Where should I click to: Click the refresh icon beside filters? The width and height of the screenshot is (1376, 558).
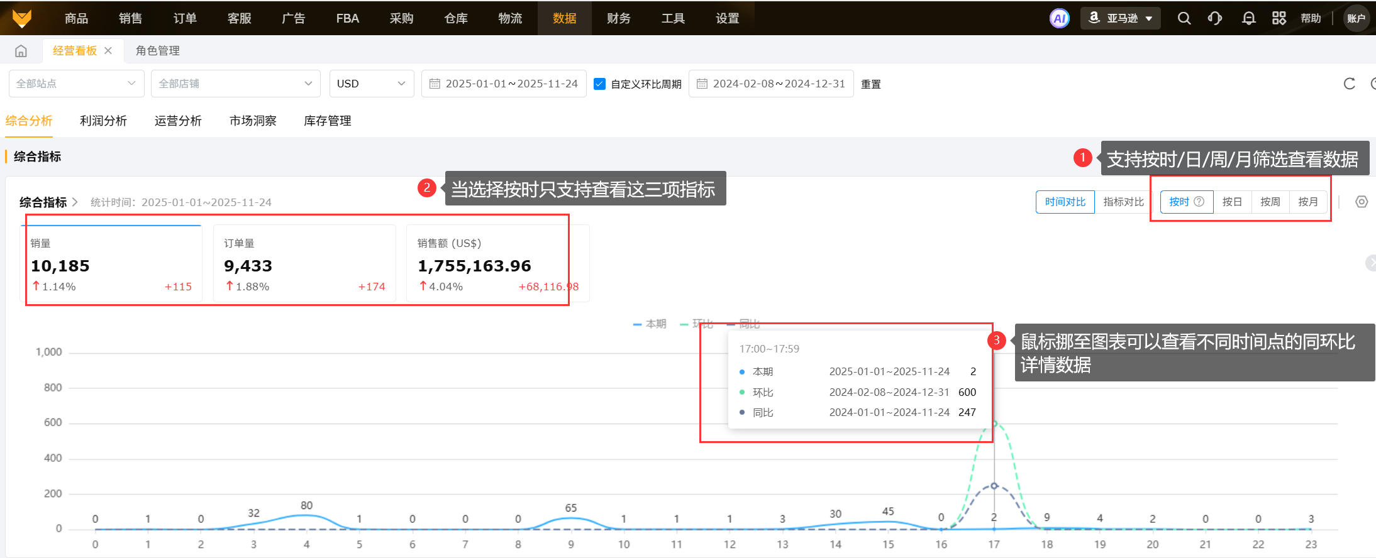(1349, 84)
